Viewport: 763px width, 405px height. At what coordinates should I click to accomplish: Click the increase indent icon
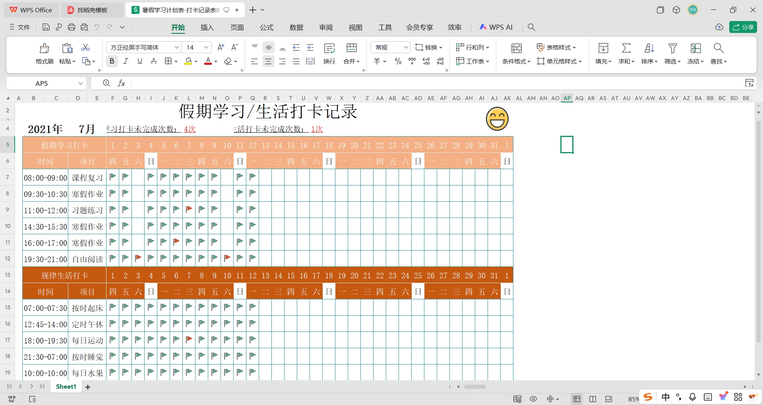pos(310,48)
